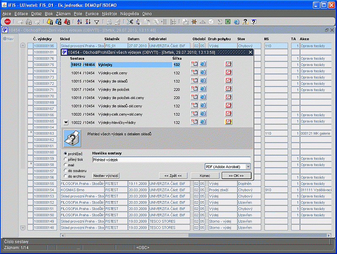Click the ascending A-Z sort icon
Image resolution: width=337 pixels, height=254 pixels.
click(79, 22)
